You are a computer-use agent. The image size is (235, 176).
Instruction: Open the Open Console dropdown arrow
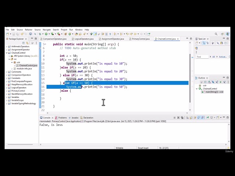(x=221, y=118)
